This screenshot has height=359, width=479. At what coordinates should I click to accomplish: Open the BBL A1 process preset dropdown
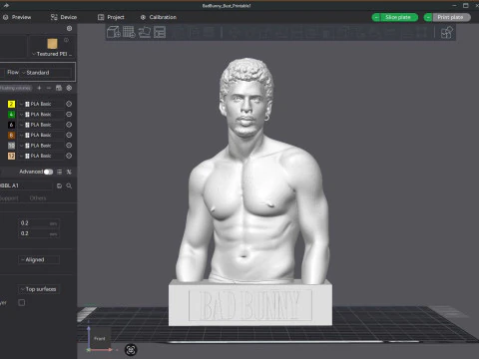(x=26, y=185)
